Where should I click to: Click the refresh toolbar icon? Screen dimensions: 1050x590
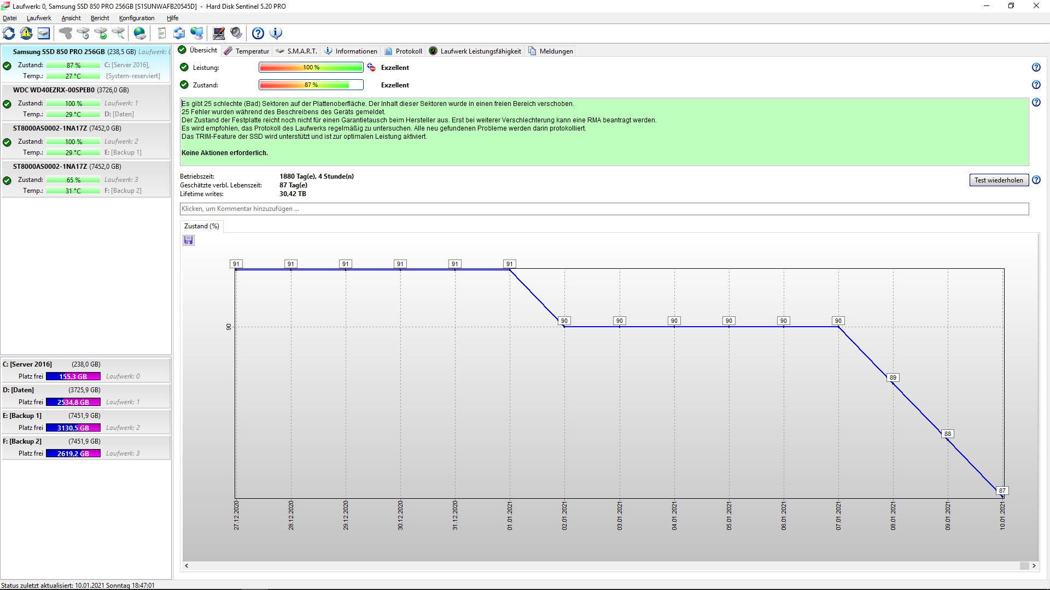tap(9, 33)
